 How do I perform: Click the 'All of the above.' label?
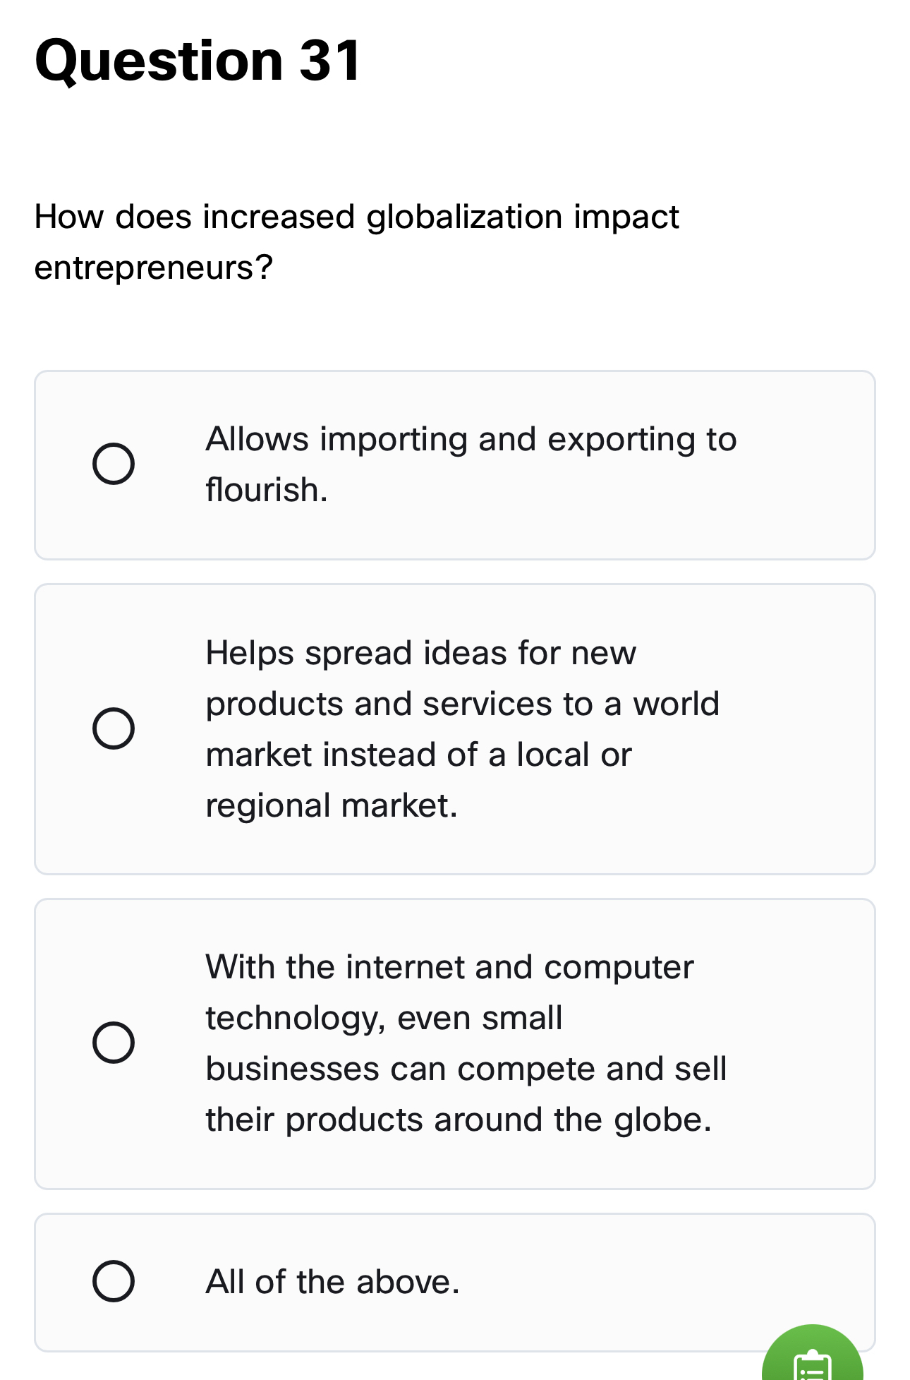[x=332, y=1282]
